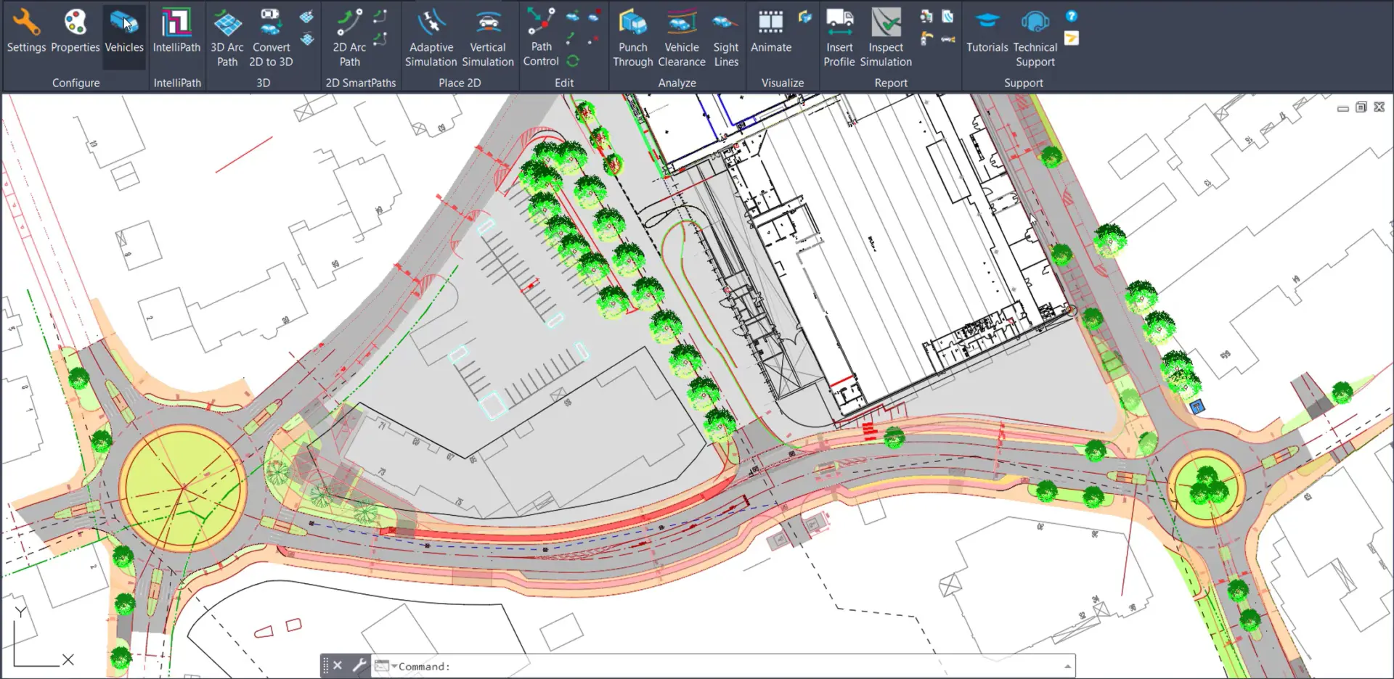Screen dimensions: 1394x679
Task: Open the Settings wrench tool
Action: (26, 33)
